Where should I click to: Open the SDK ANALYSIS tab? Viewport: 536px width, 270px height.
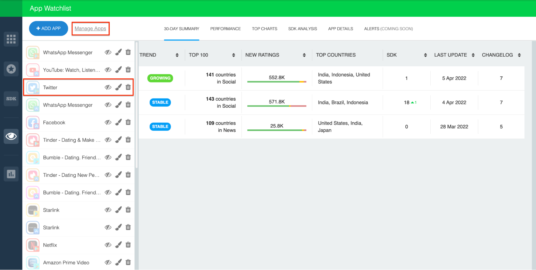[302, 29]
